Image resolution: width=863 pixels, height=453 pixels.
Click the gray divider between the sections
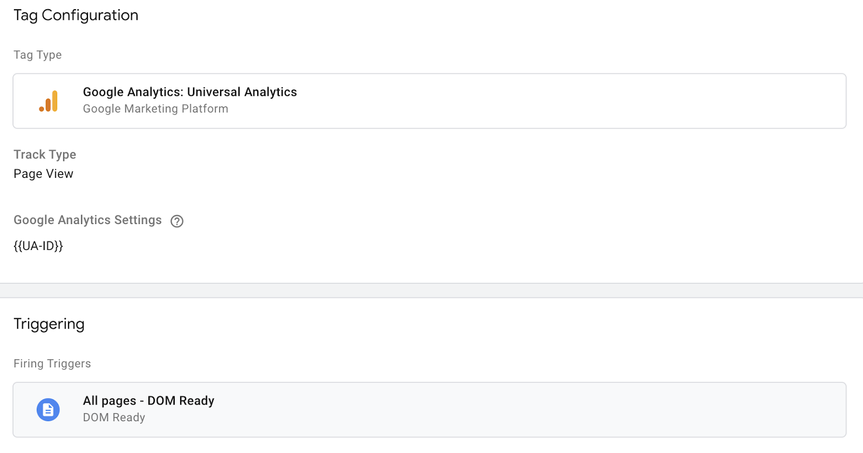pos(432,290)
